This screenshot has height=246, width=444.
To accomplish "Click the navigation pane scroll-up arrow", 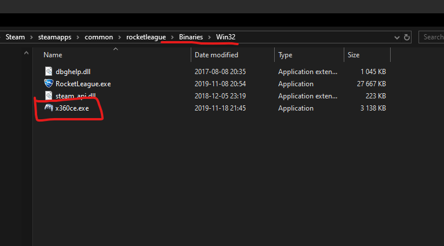I will pos(26,53).
